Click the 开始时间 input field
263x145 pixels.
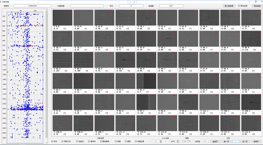click(x=87, y=6)
